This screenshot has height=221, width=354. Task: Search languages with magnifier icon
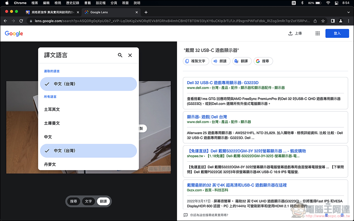[120, 55]
